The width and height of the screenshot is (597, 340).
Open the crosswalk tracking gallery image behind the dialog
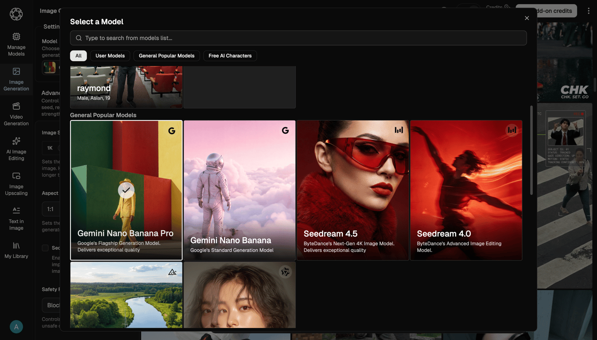tap(565, 196)
